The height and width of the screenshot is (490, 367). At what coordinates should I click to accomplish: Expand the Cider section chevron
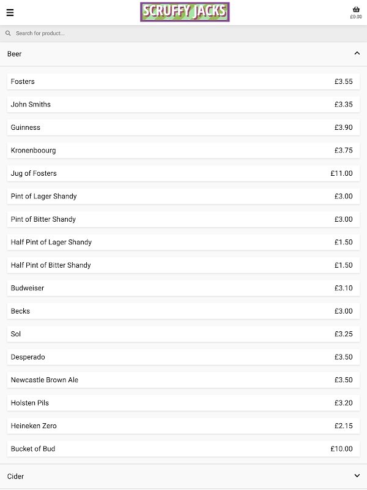(357, 476)
